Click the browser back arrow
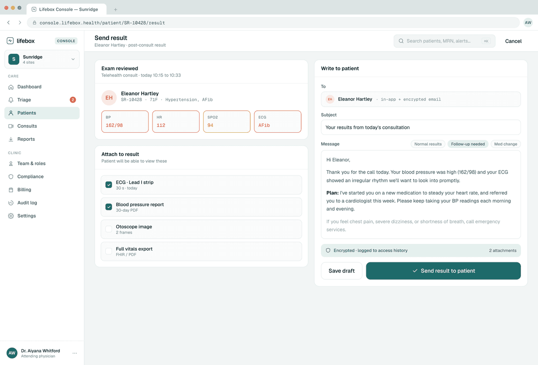The width and height of the screenshot is (538, 365). click(x=9, y=22)
